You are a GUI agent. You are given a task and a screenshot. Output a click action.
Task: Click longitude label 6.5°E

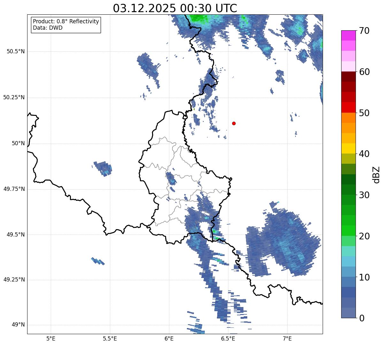(x=228, y=338)
